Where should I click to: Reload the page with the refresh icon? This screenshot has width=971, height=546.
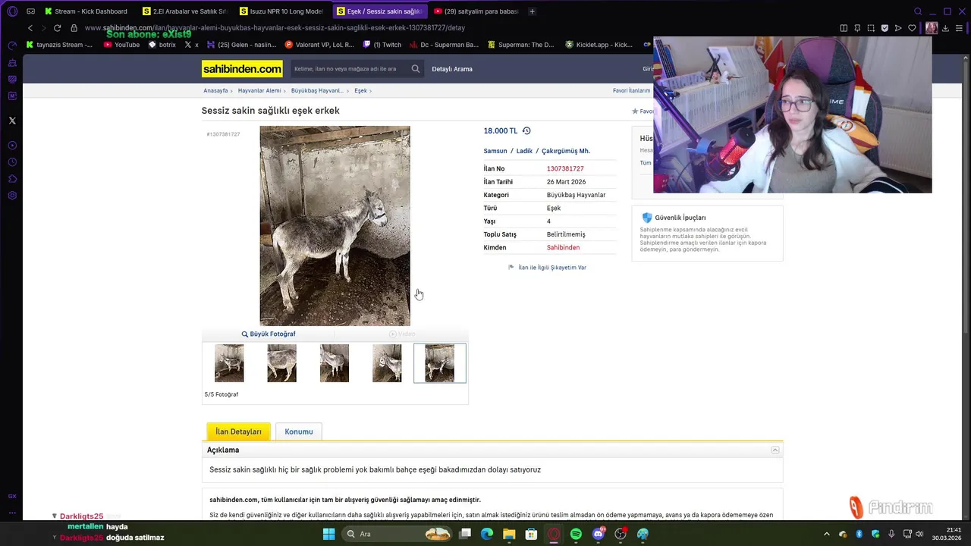coord(57,28)
